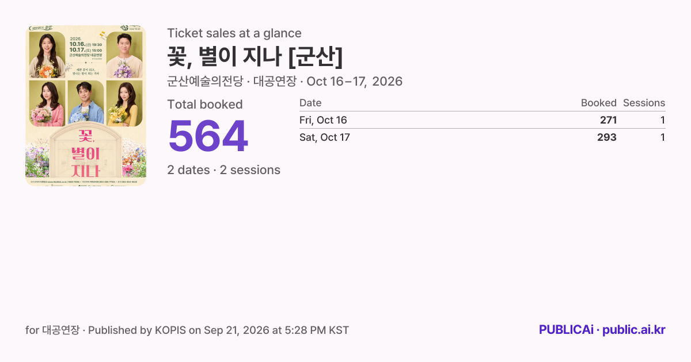Click the event poster thumbnail
This screenshot has width=691, height=362.
[x=86, y=106]
